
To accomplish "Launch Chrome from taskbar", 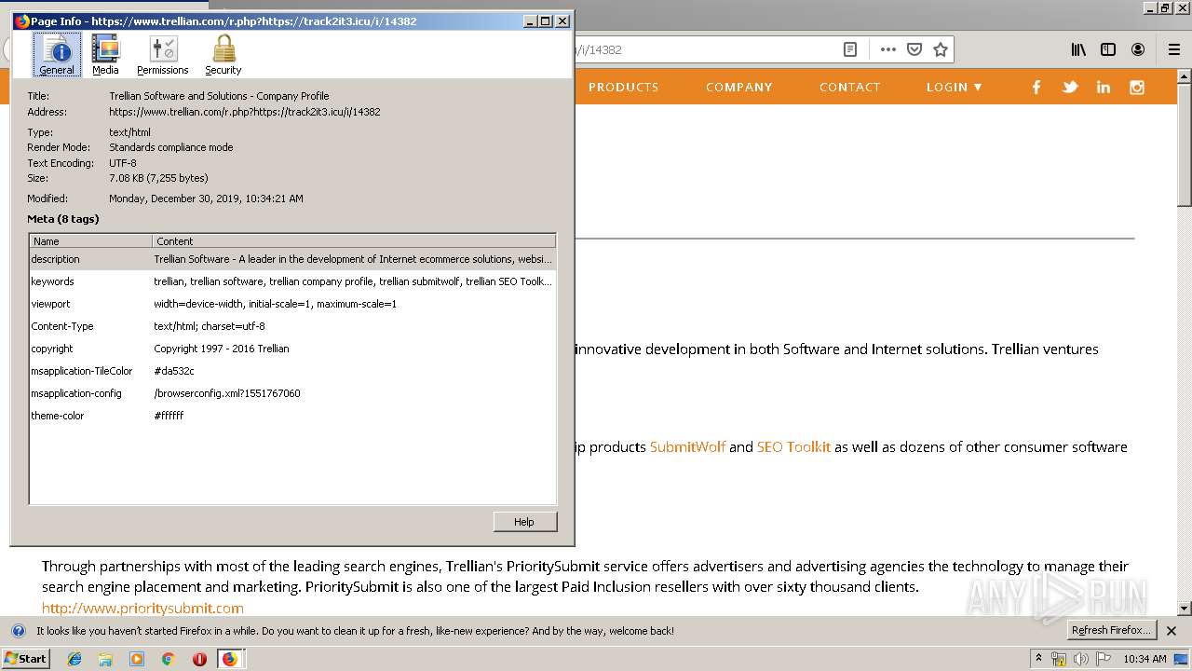I will click(x=168, y=659).
